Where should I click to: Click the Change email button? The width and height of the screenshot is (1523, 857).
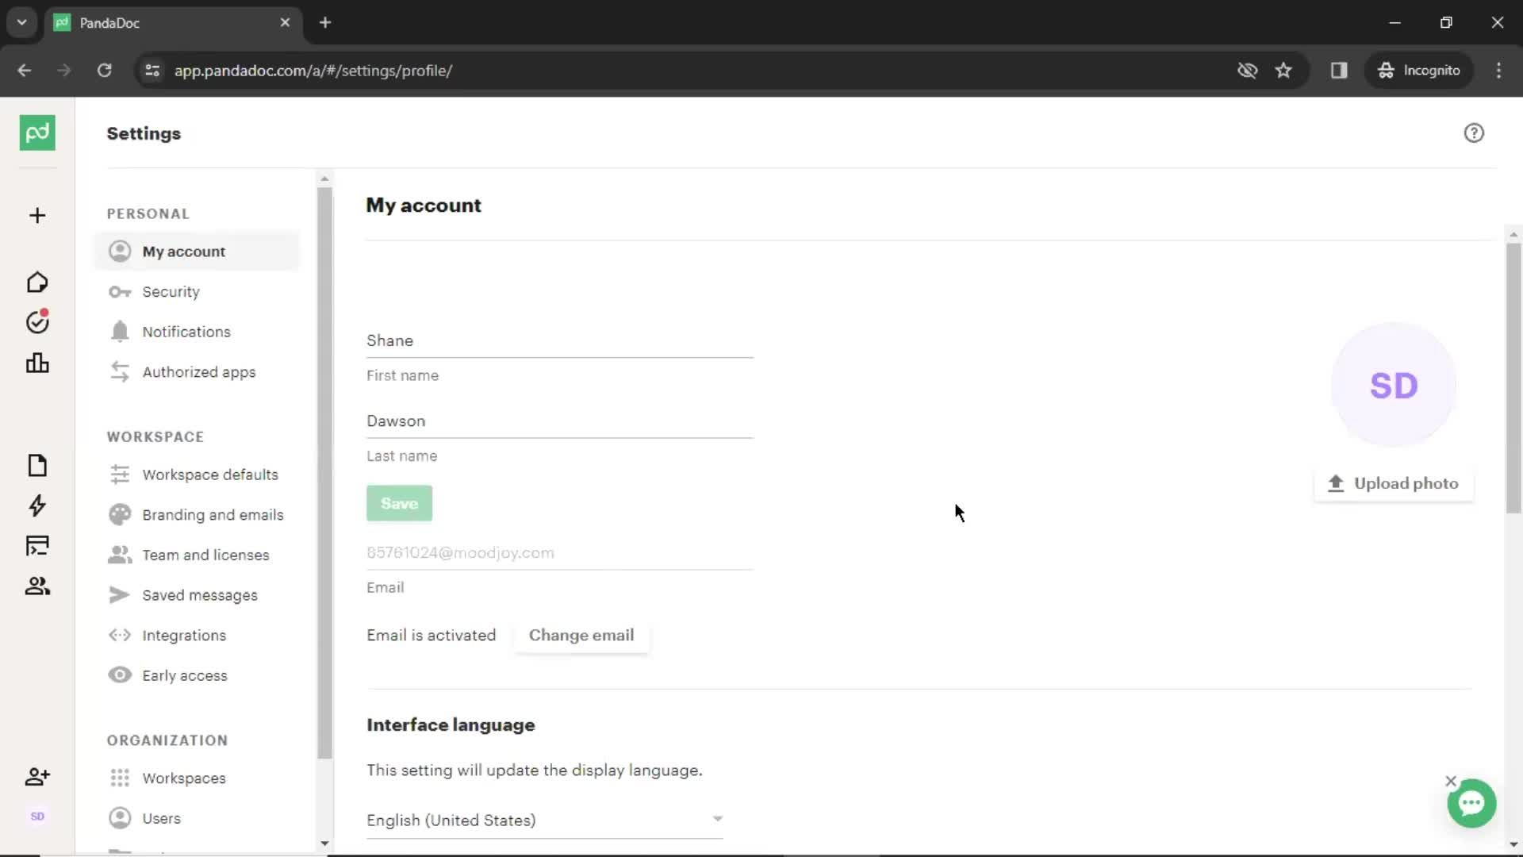coord(581,635)
